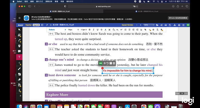Apply numbered list formatting
Image resolution: width=200 pixels, height=108 pixels.
(x=125, y=30)
